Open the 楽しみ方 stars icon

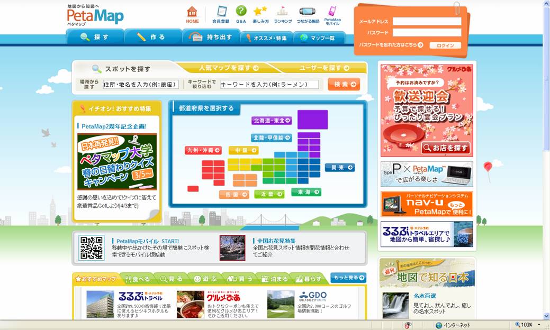[260, 11]
